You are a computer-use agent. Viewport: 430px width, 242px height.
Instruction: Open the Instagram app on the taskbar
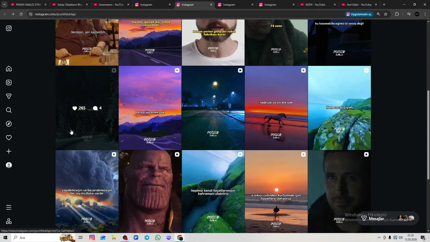(92, 238)
